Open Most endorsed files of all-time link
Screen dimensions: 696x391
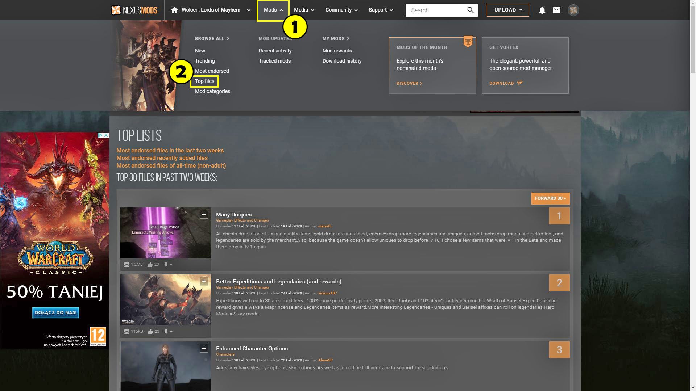point(171,165)
